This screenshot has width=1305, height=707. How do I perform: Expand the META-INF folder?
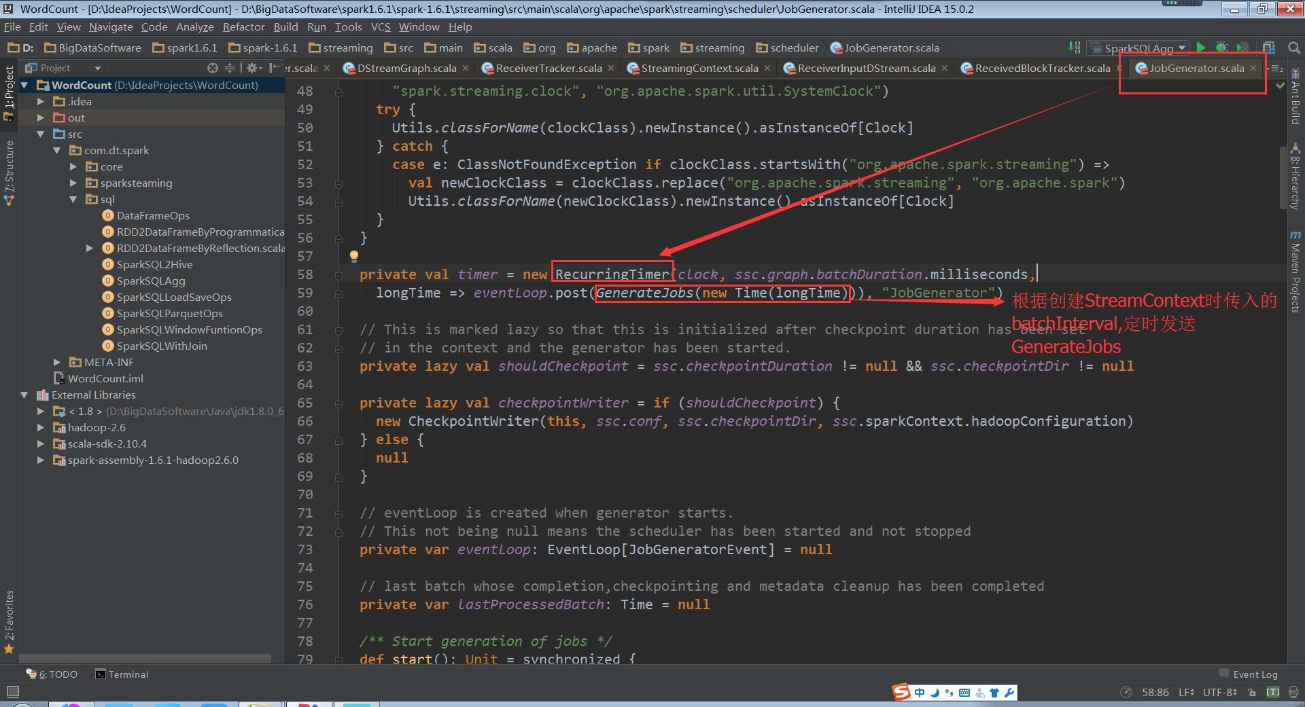(57, 362)
